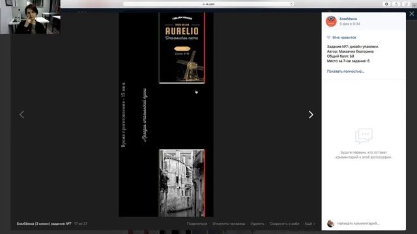Click text 'Задание №7: дизайн упаковки.'
Screen dimensions: 417x234
pyautogui.click(x=352, y=46)
